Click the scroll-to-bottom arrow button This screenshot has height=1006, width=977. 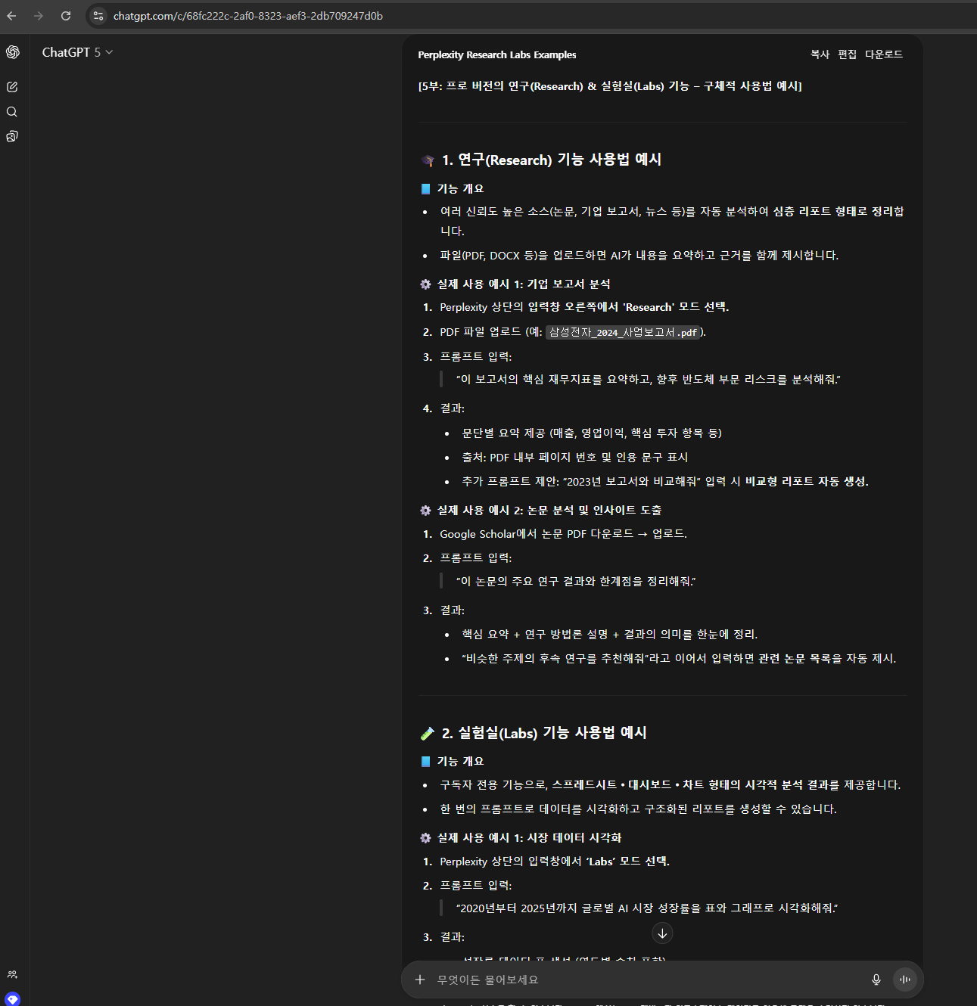662,933
